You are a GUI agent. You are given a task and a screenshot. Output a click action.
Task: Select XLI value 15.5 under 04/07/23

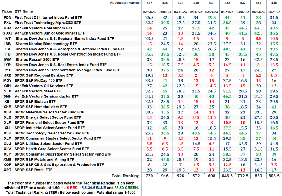243,128
